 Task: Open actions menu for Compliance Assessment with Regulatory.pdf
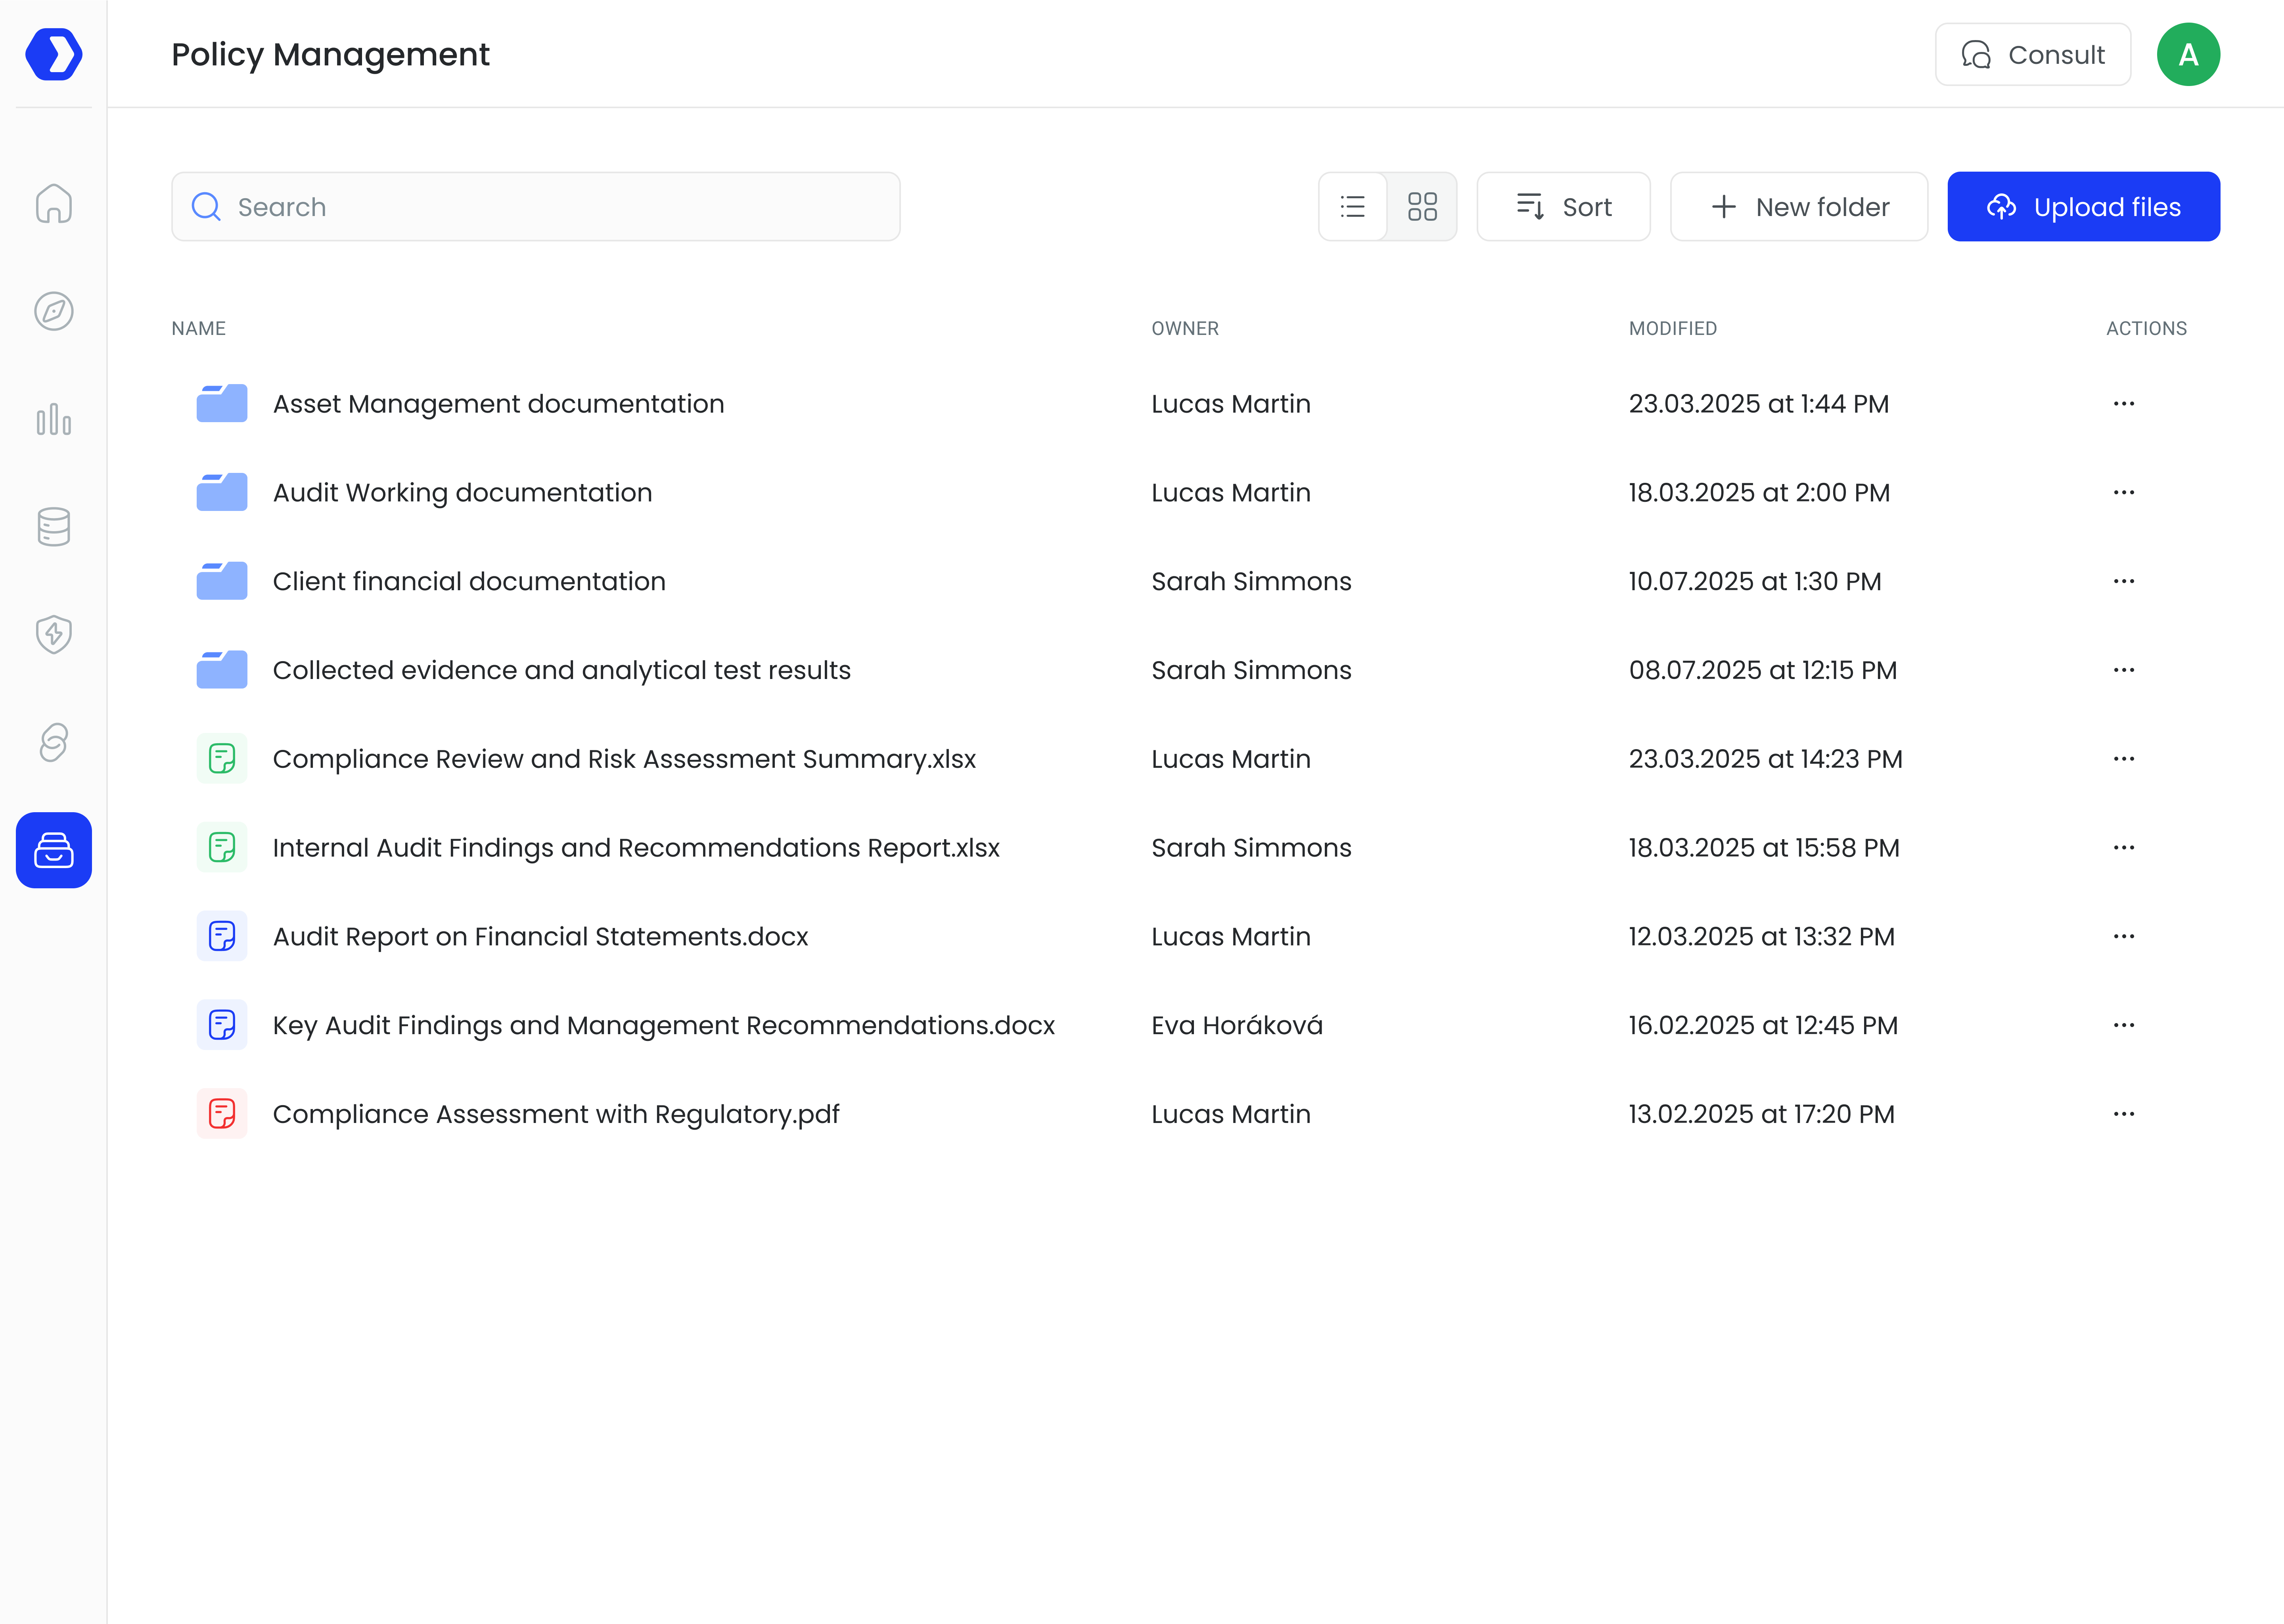click(2123, 1114)
